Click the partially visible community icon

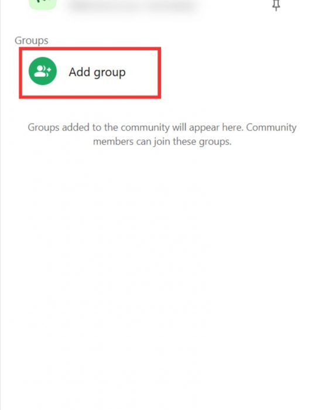[43, 5]
